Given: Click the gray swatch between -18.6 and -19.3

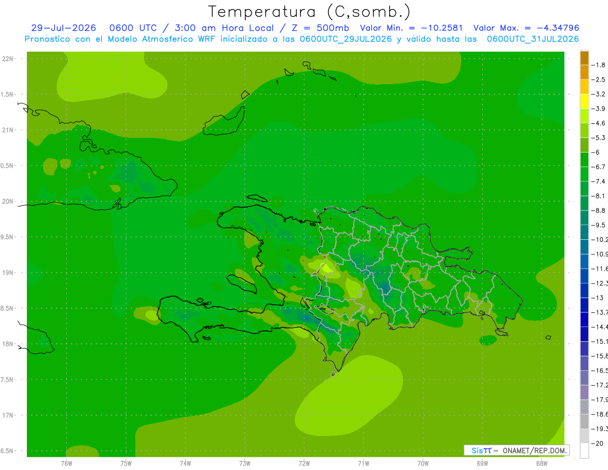Looking at the screenshot, I should click(x=584, y=421).
